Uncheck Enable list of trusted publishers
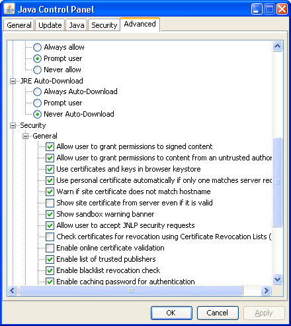 point(50,259)
